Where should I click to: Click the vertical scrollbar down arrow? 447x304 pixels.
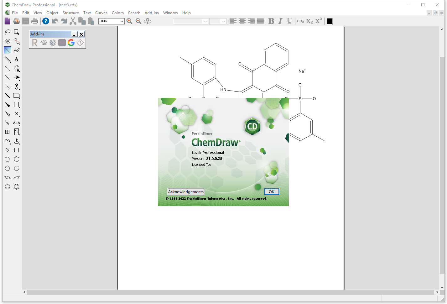click(x=442, y=287)
